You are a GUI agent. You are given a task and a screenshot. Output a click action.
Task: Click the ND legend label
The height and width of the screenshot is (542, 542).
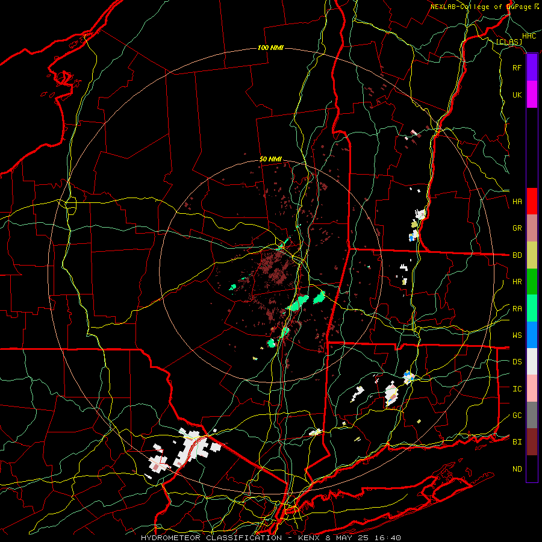pyautogui.click(x=517, y=469)
